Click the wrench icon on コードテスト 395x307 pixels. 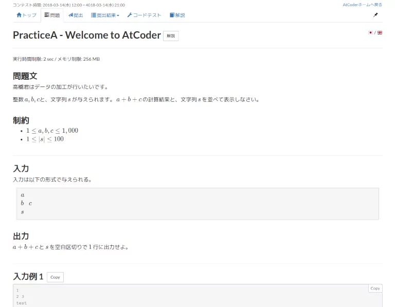130,15
